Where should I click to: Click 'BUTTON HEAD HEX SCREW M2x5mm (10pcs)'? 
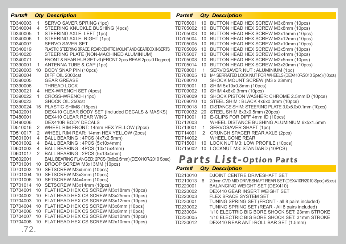point(260,59)
